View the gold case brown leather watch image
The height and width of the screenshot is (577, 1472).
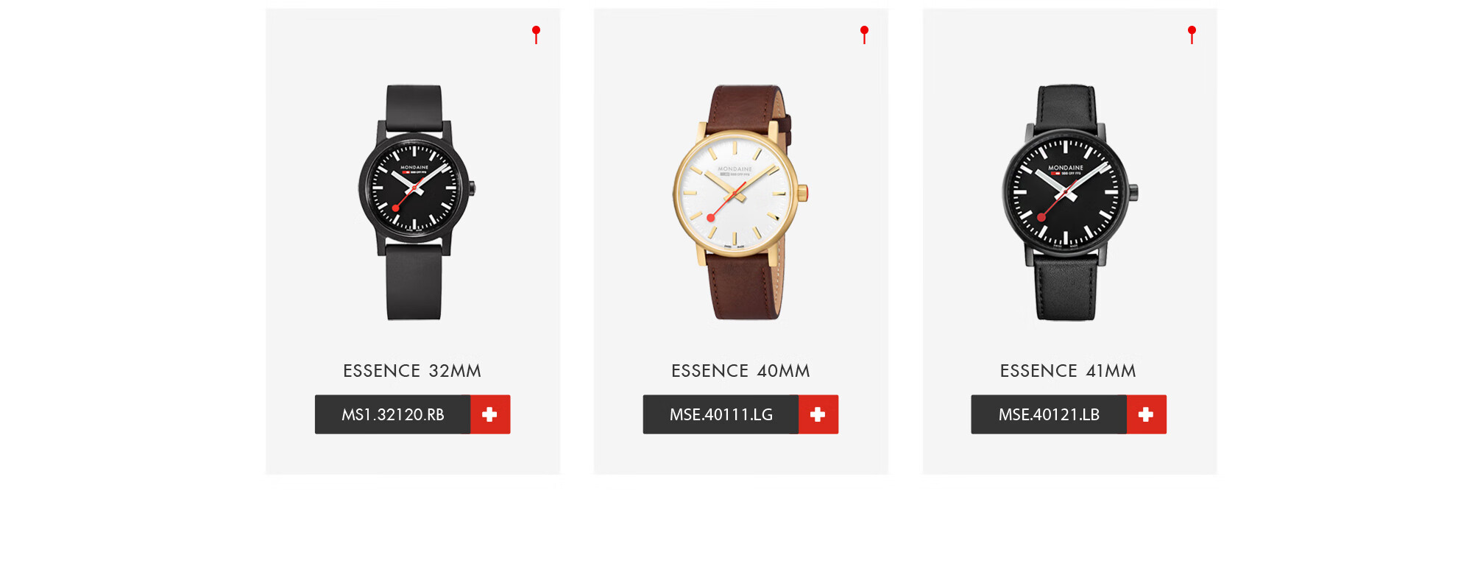click(740, 202)
